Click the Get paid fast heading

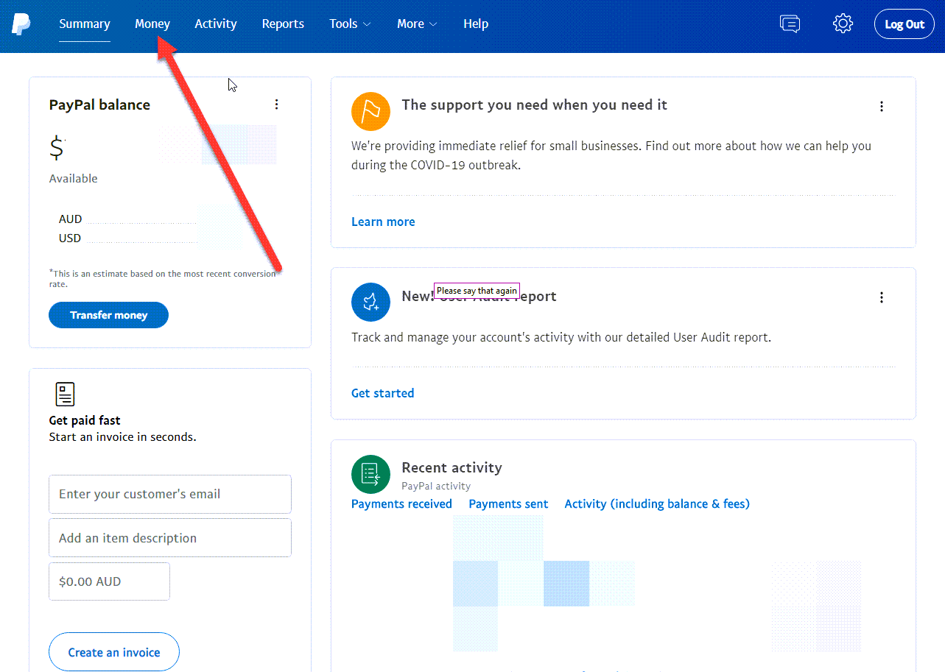coord(85,420)
